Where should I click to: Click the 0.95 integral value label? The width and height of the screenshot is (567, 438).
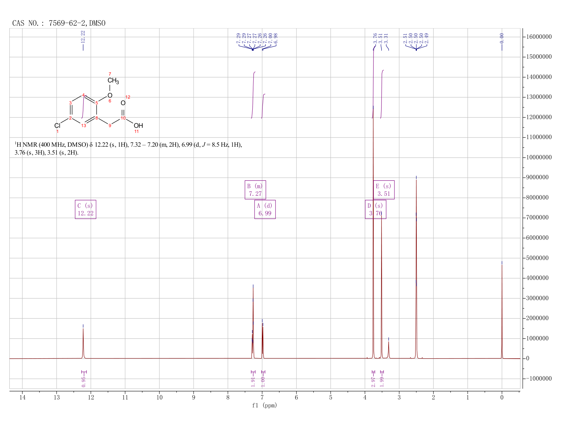[84, 381]
